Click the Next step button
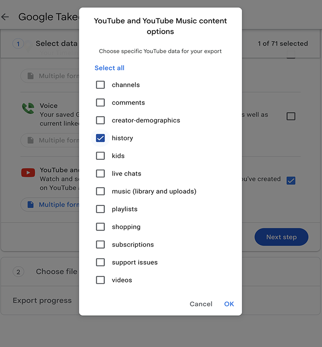Image resolution: width=322 pixels, height=347 pixels. click(x=281, y=237)
